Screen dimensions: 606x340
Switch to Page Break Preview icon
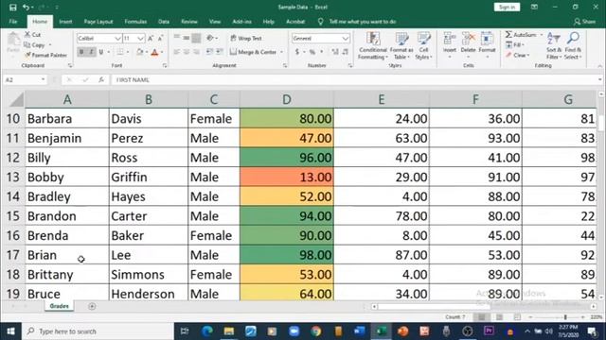point(517,317)
